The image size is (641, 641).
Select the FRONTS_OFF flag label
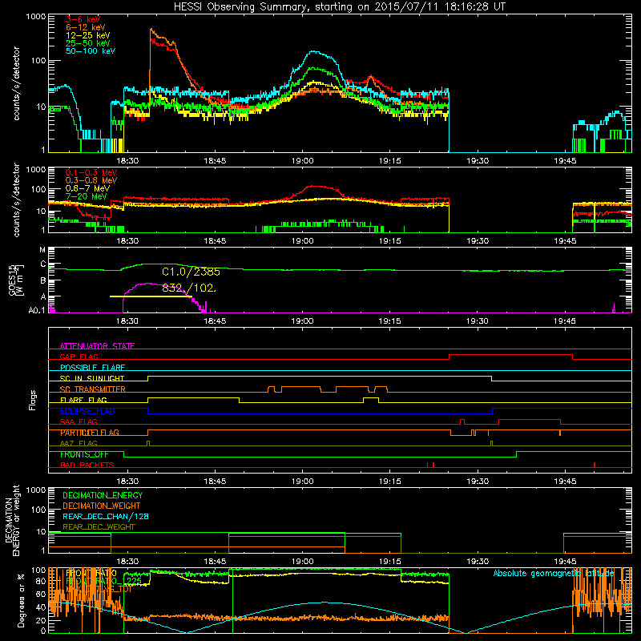pyautogui.click(x=84, y=454)
